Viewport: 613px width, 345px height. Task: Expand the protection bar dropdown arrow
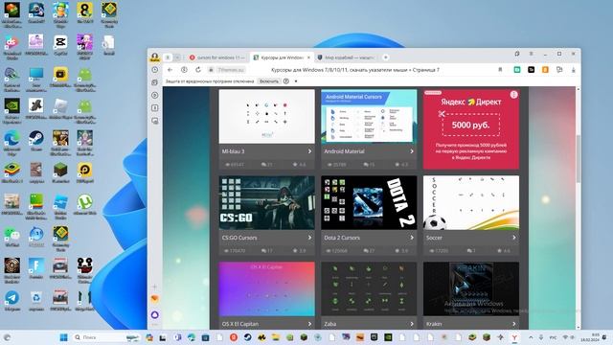[x=296, y=81]
